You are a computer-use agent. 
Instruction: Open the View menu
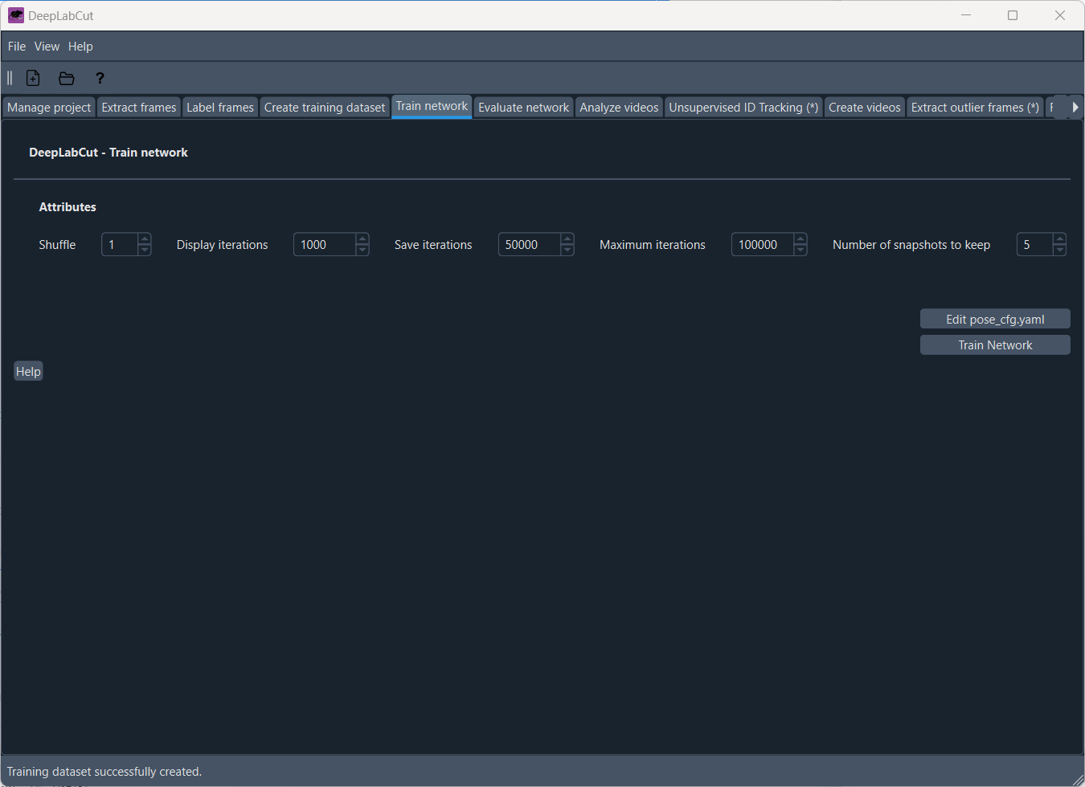[x=47, y=47]
